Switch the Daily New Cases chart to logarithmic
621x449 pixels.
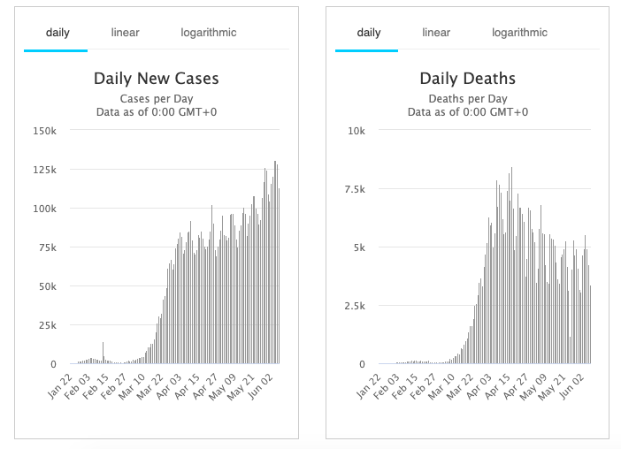coord(208,33)
